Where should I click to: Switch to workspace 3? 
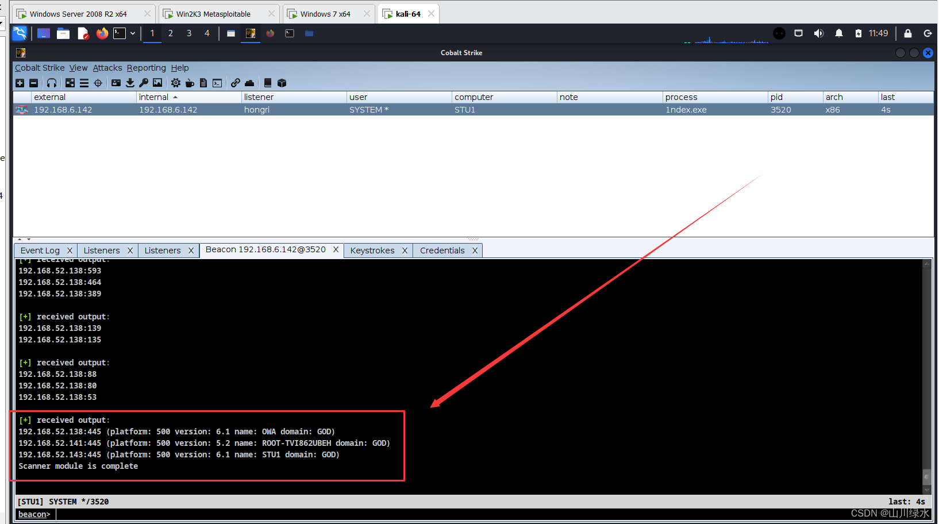click(189, 33)
